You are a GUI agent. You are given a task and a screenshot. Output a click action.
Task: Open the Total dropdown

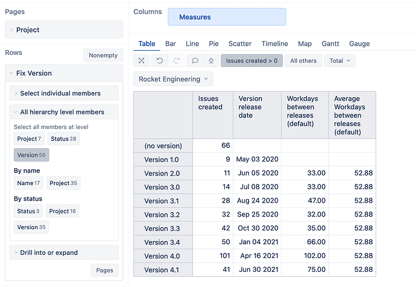(x=339, y=61)
